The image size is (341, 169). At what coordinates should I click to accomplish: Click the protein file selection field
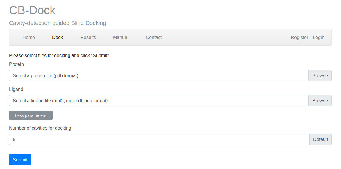[159, 75]
